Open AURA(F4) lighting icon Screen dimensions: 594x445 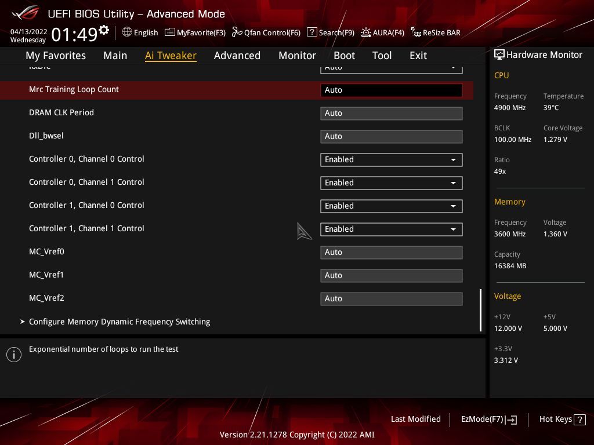pyautogui.click(x=365, y=32)
